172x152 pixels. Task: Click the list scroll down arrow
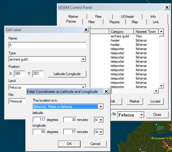tap(161, 86)
